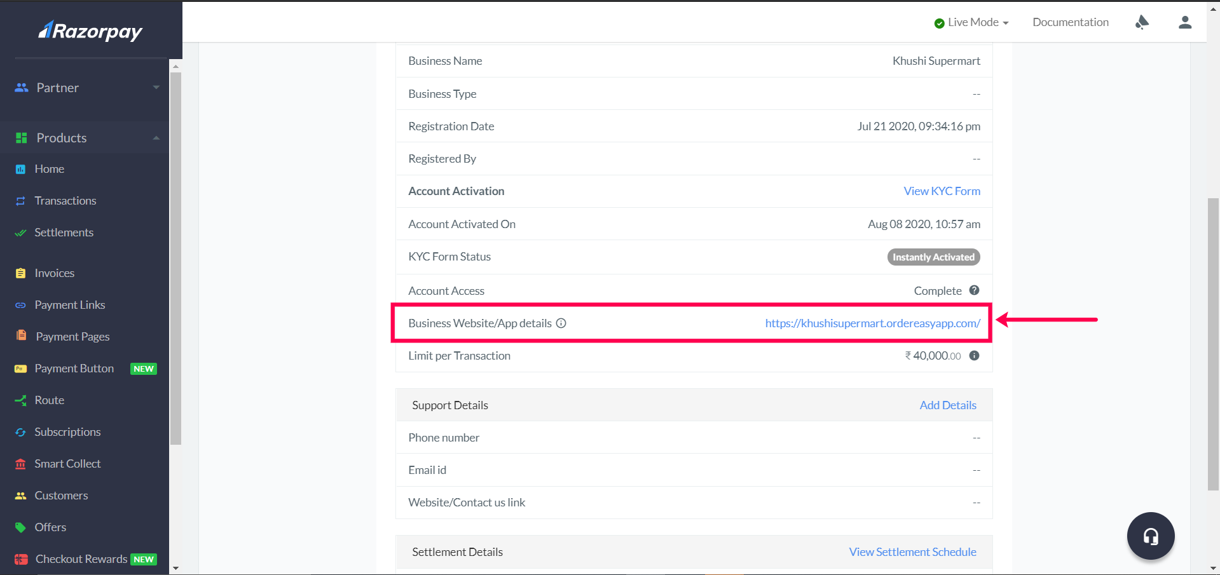Open the Settlements sidebar item
1220x575 pixels.
(64, 233)
